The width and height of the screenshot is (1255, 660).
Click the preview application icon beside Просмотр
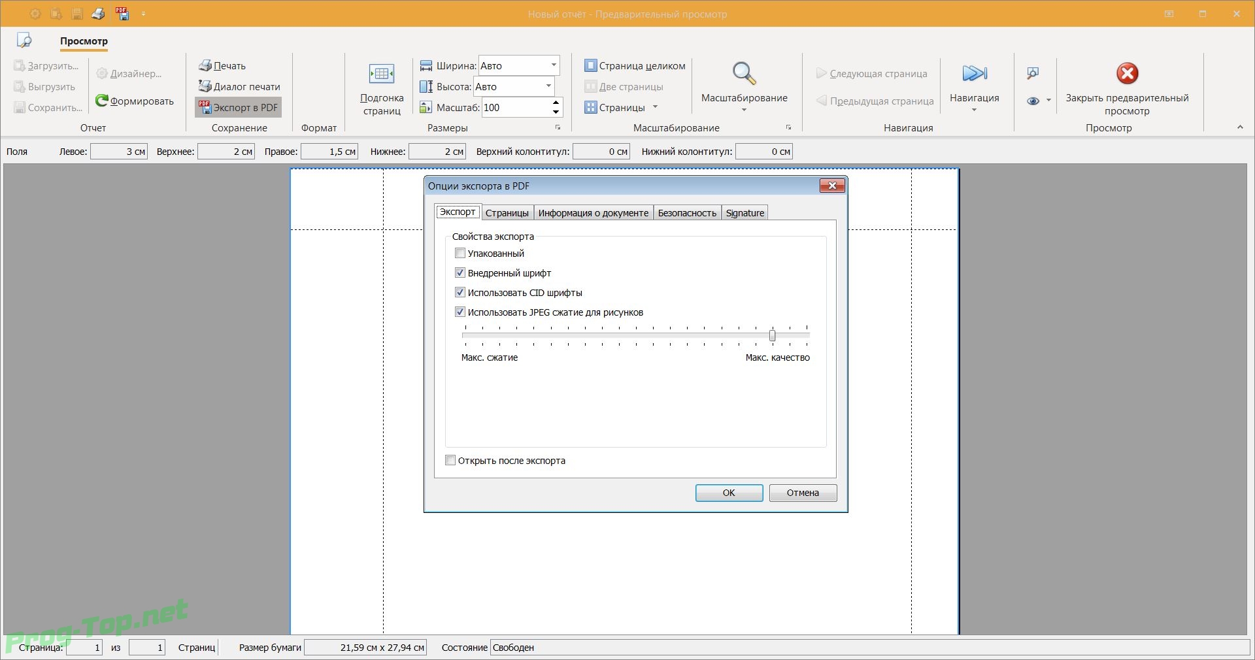(x=24, y=41)
